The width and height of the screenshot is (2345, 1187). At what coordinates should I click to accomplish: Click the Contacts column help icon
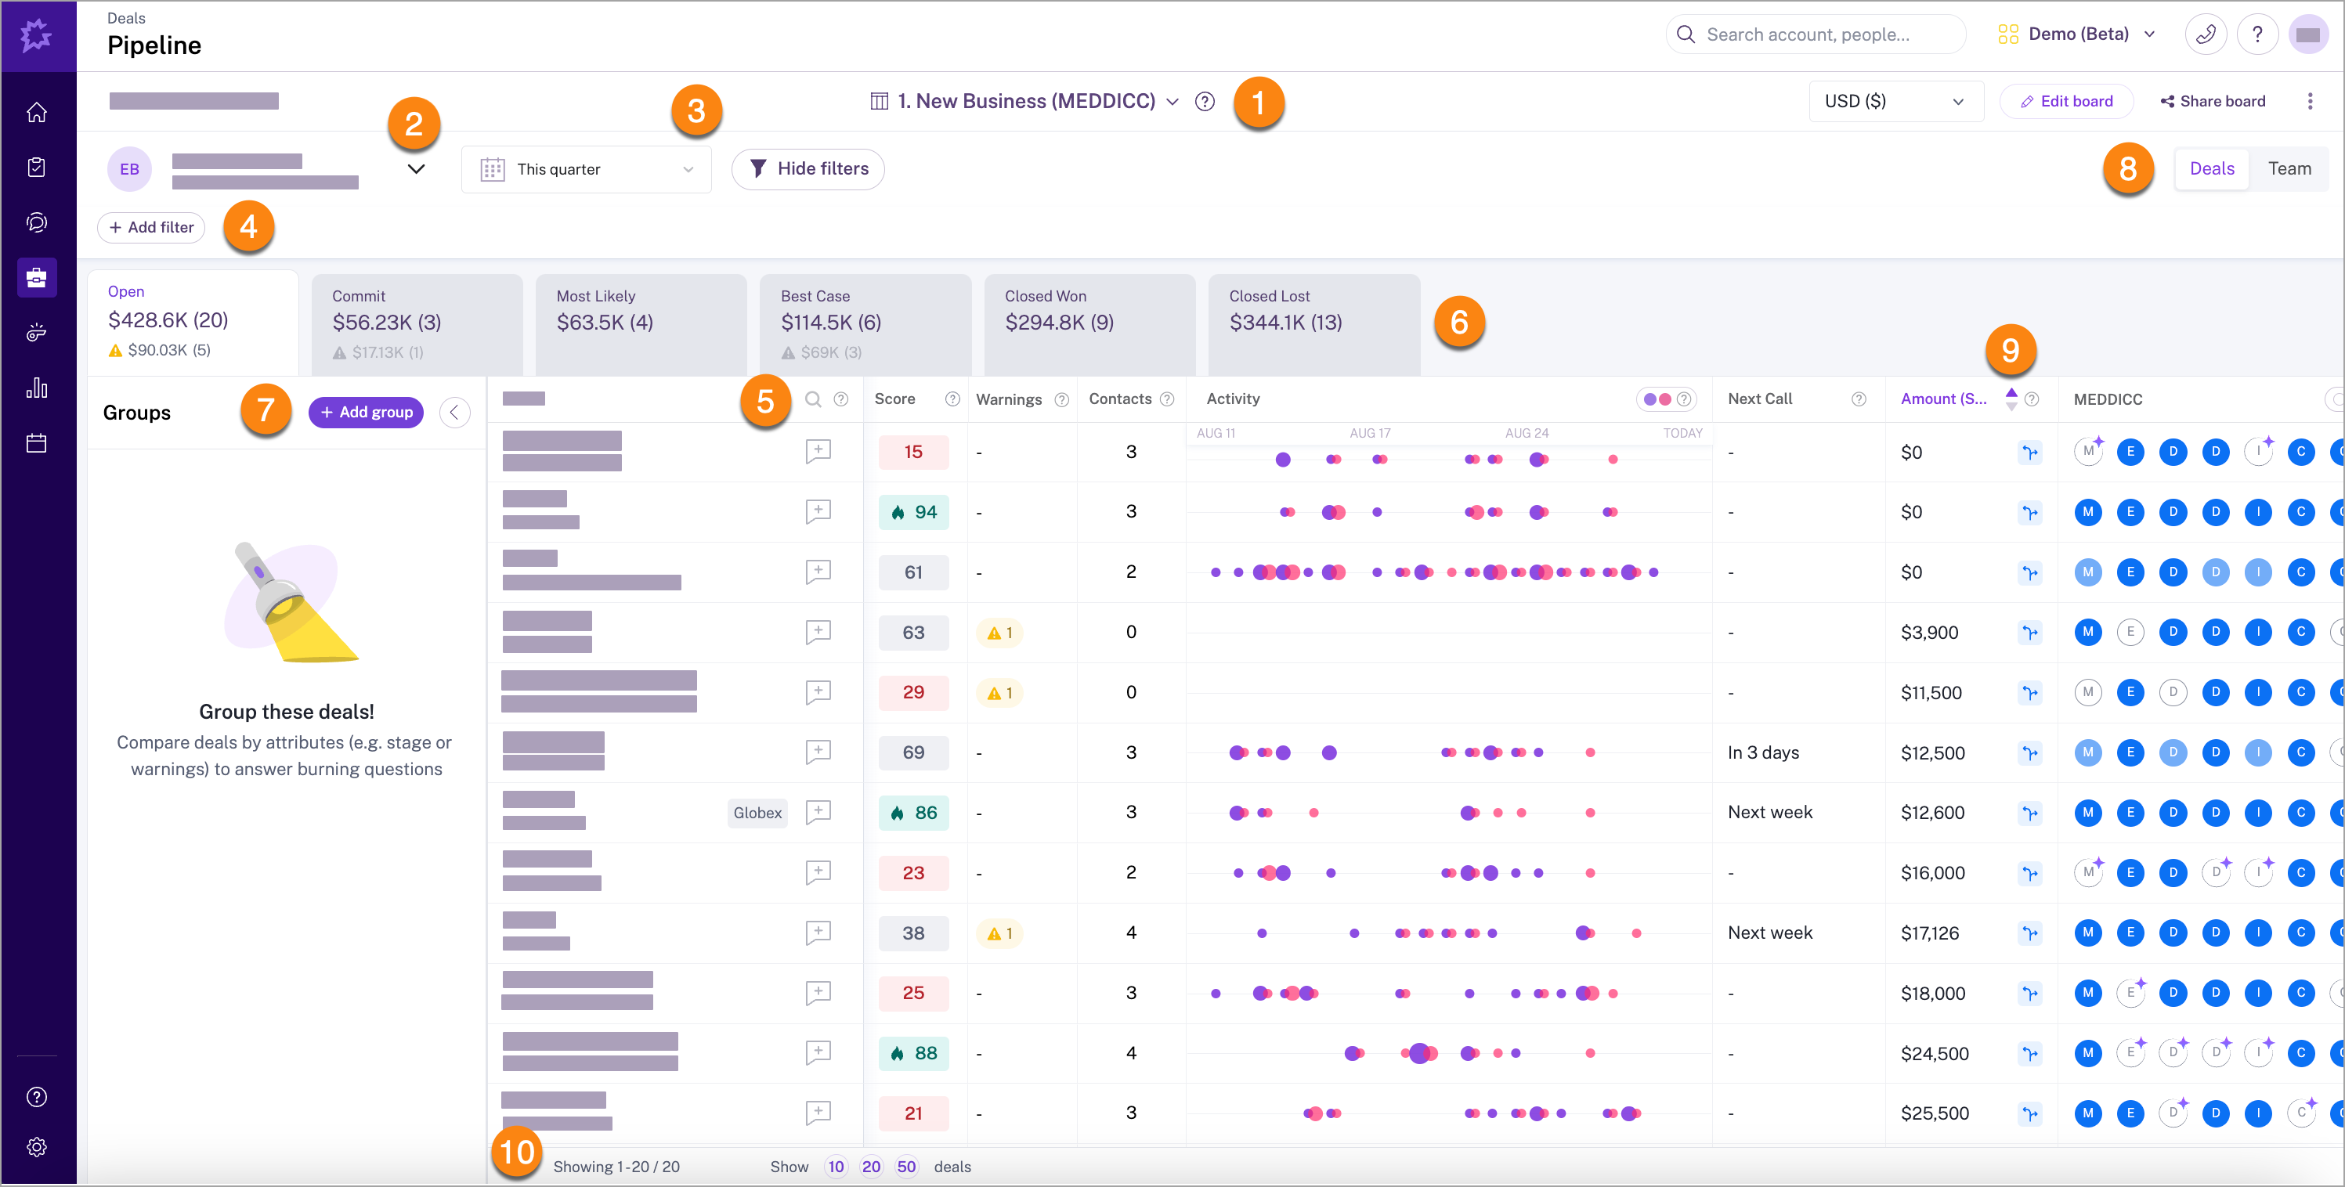click(x=1167, y=399)
